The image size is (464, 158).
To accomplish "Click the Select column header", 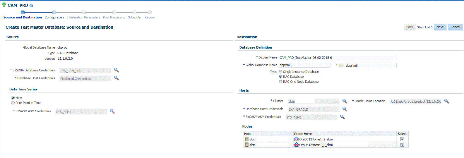I will (x=402, y=134).
